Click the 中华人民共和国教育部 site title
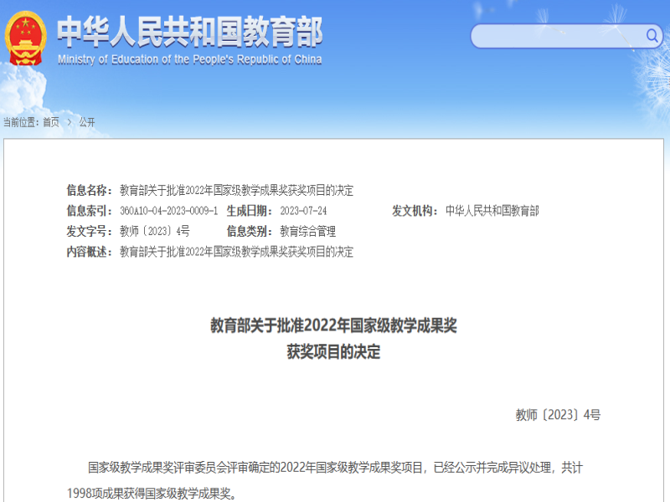Viewport: 670px width, 502px height. [189, 32]
